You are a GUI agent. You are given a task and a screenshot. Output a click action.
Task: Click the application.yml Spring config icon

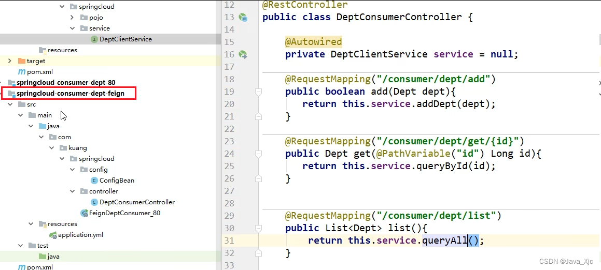53,235
